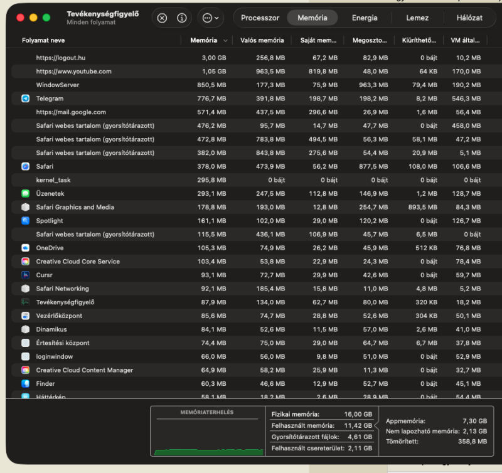Image resolution: width=502 pixels, height=473 pixels.
Task: Switch to the Processzor tab
Action: pos(260,18)
